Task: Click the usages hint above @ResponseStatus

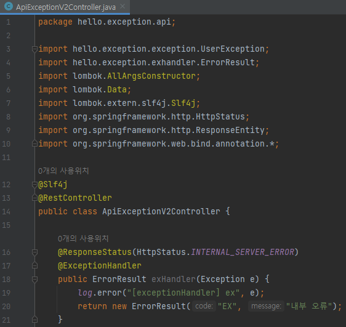Action: pyautogui.click(x=83, y=238)
